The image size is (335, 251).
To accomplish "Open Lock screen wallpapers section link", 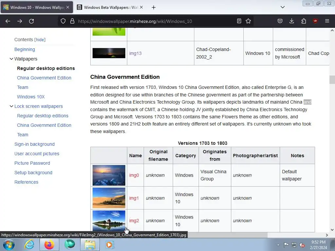I will (39, 106).
